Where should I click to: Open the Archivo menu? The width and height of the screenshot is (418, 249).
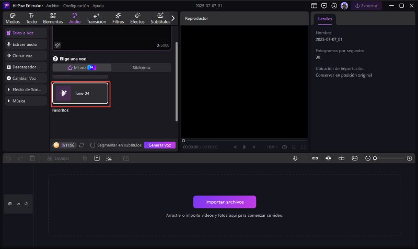pyautogui.click(x=53, y=6)
